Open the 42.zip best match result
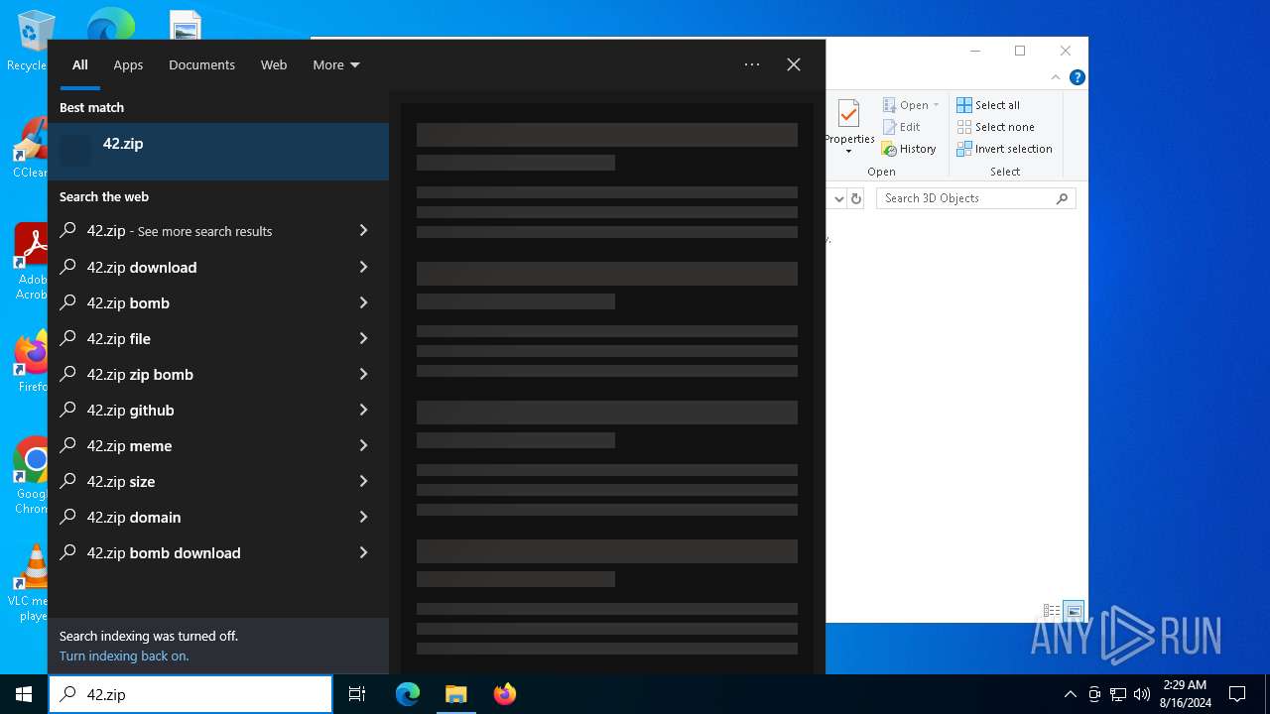 click(218, 152)
